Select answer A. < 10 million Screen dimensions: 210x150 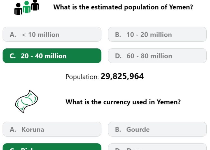click(x=52, y=34)
